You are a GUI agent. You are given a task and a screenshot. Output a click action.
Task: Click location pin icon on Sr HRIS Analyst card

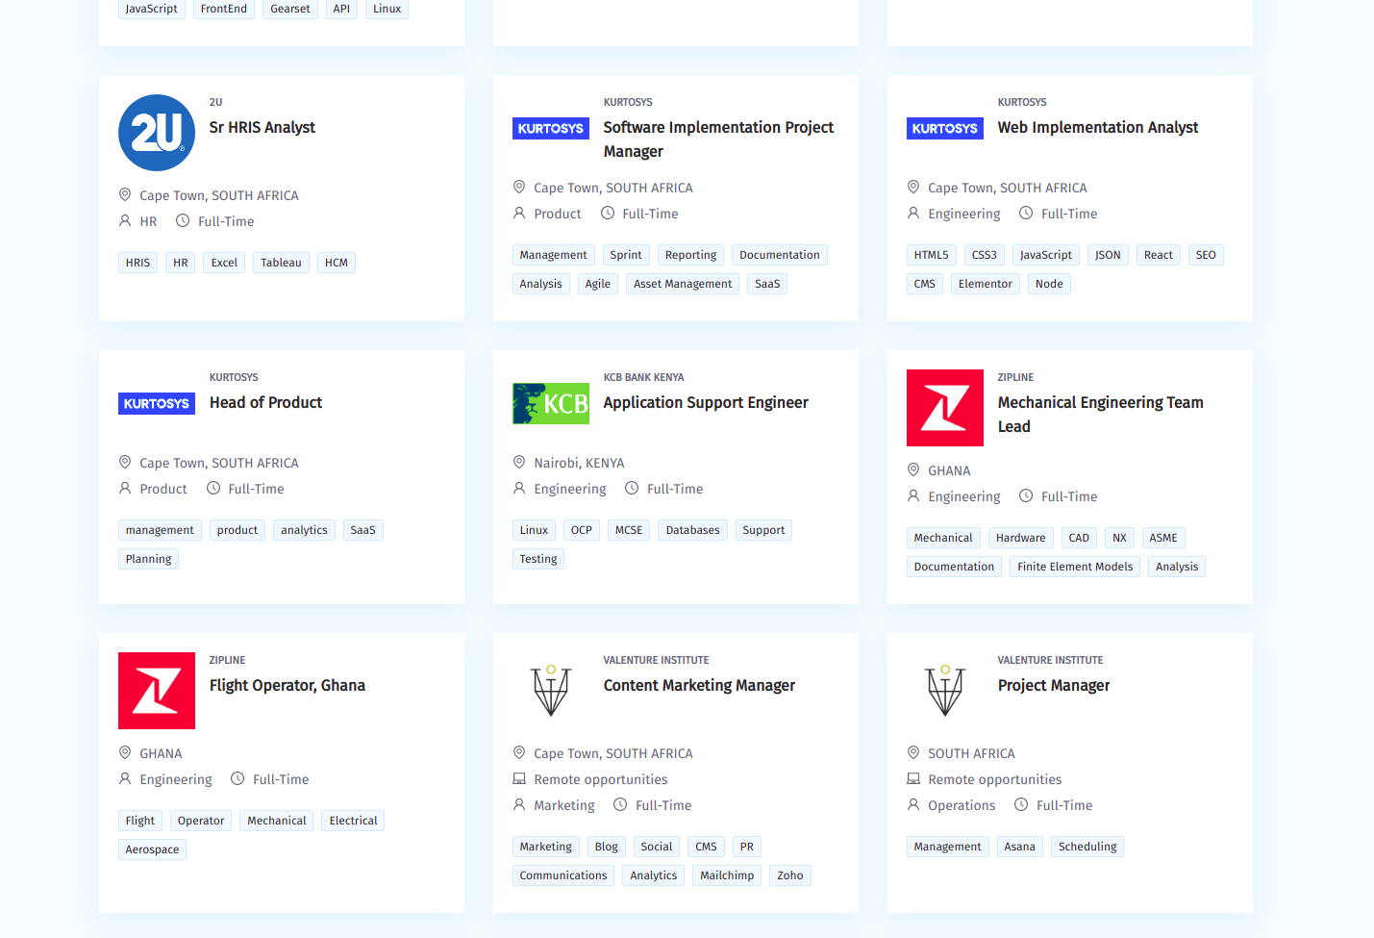pos(125,194)
